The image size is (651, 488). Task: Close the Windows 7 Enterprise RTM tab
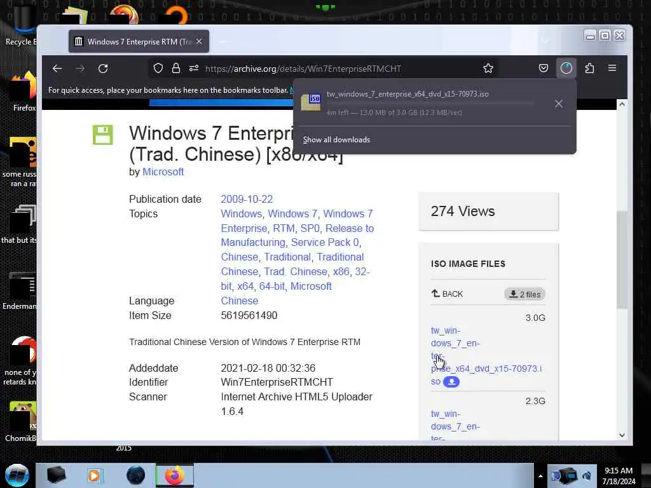point(199,41)
